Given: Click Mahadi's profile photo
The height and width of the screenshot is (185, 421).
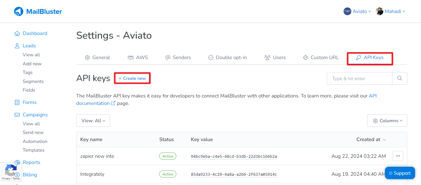Looking at the screenshot, I should [x=380, y=11].
